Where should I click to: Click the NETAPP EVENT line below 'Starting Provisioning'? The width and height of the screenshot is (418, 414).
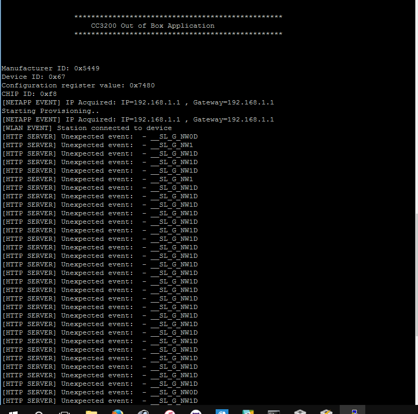point(138,119)
